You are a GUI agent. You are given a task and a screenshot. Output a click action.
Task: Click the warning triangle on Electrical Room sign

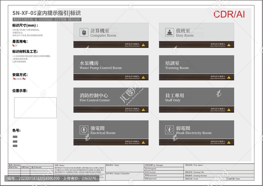click(x=143, y=142)
